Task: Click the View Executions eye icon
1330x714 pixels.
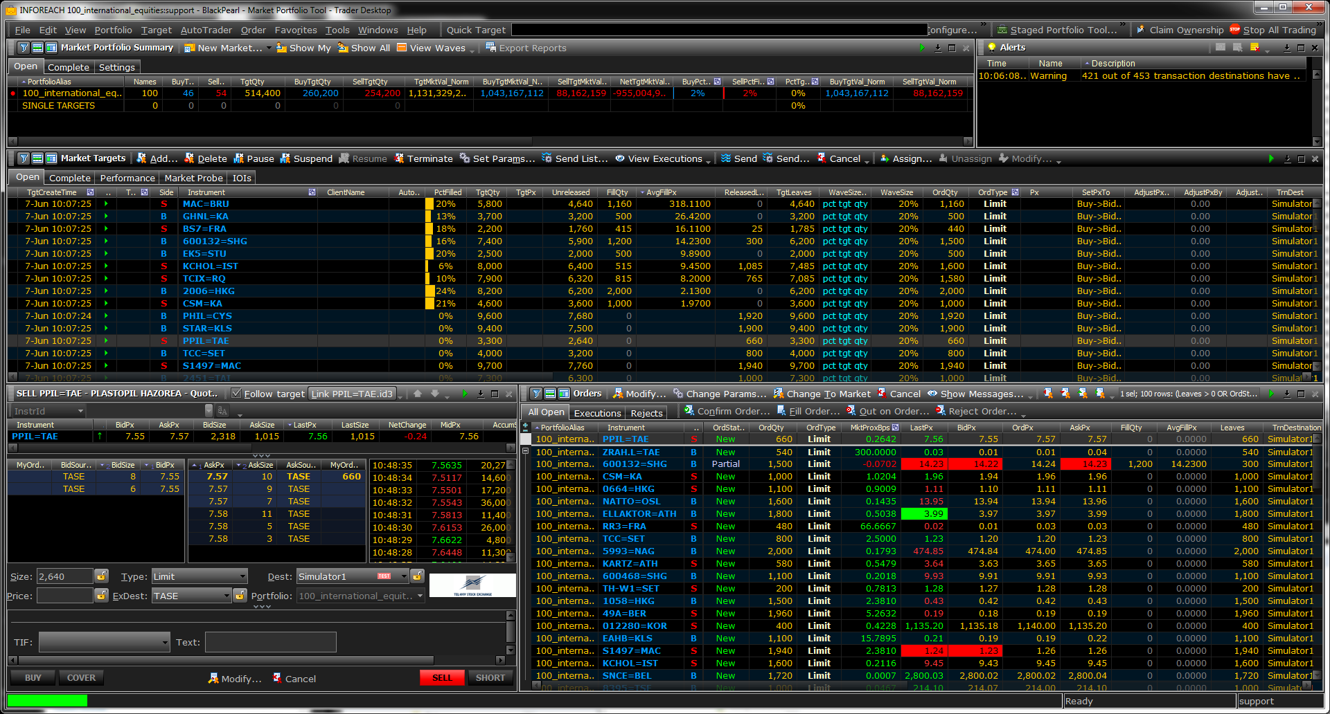Action: coord(620,158)
